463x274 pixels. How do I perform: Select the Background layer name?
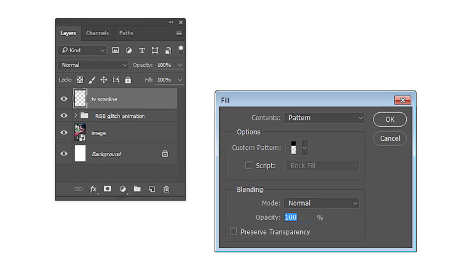pyautogui.click(x=106, y=154)
